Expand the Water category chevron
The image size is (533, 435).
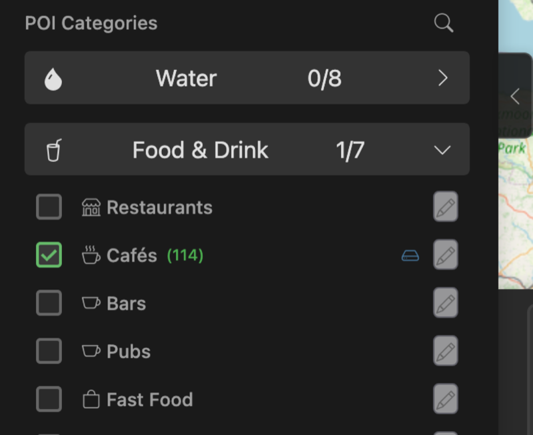(x=443, y=79)
